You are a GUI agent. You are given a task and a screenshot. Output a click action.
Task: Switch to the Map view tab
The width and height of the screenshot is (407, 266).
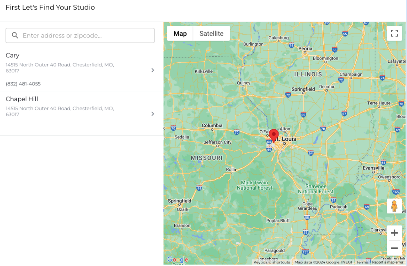point(180,34)
